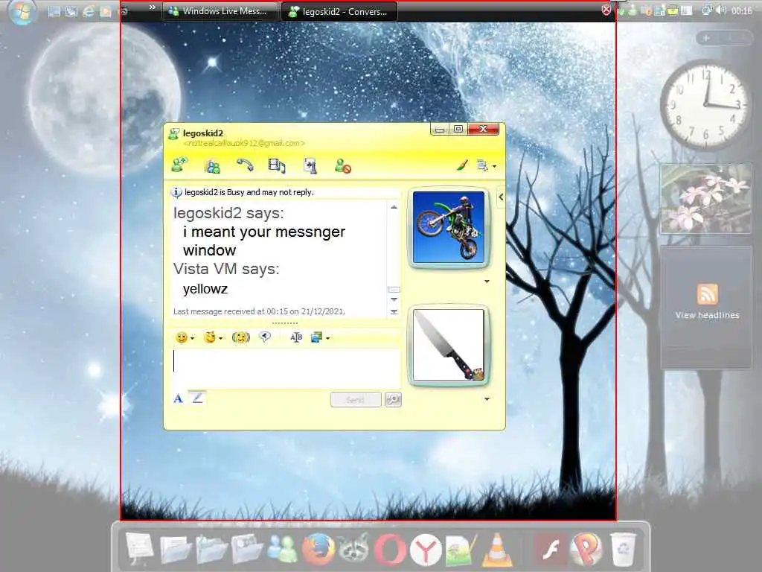Click the chat history scroll up arrow
Image resolution: width=762 pixels, height=572 pixels.
394,207
